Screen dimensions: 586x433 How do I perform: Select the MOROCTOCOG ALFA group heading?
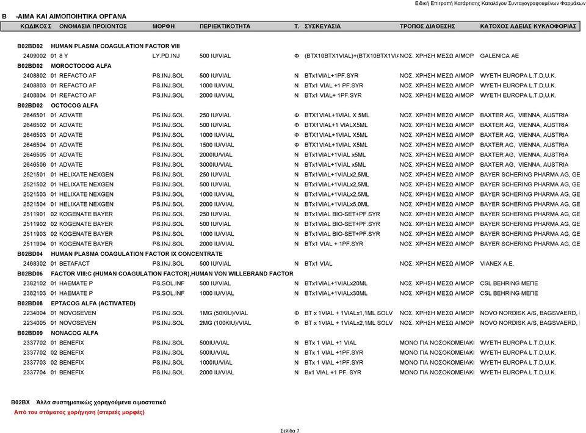(x=81, y=66)
